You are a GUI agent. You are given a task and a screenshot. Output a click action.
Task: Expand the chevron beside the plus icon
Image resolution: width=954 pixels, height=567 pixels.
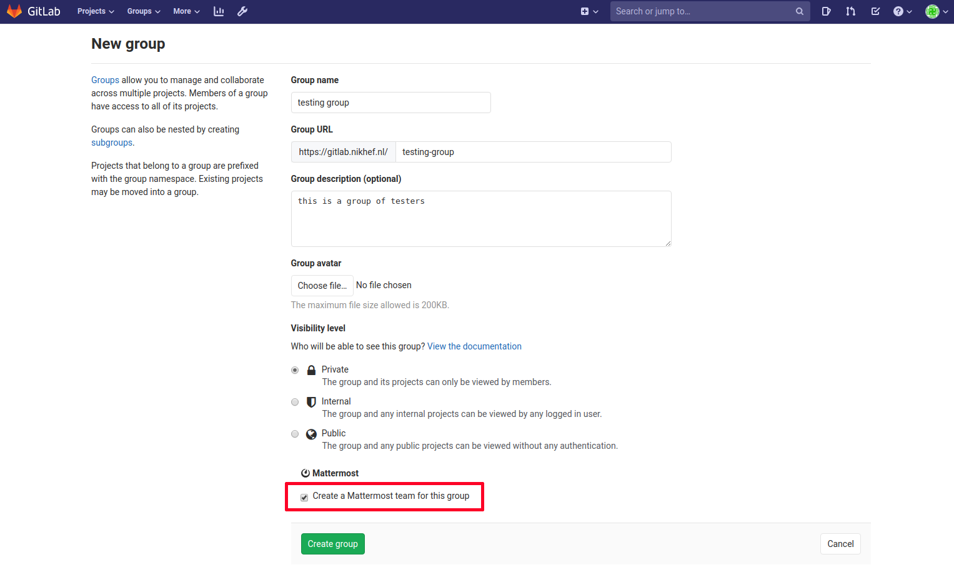(596, 12)
